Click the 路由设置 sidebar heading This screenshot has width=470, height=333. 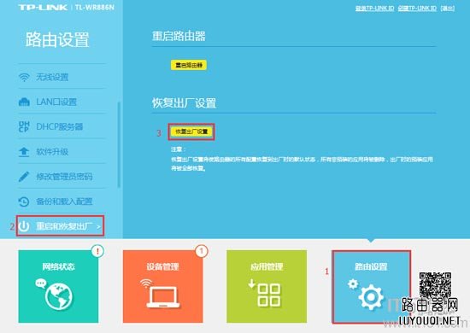[x=57, y=39]
